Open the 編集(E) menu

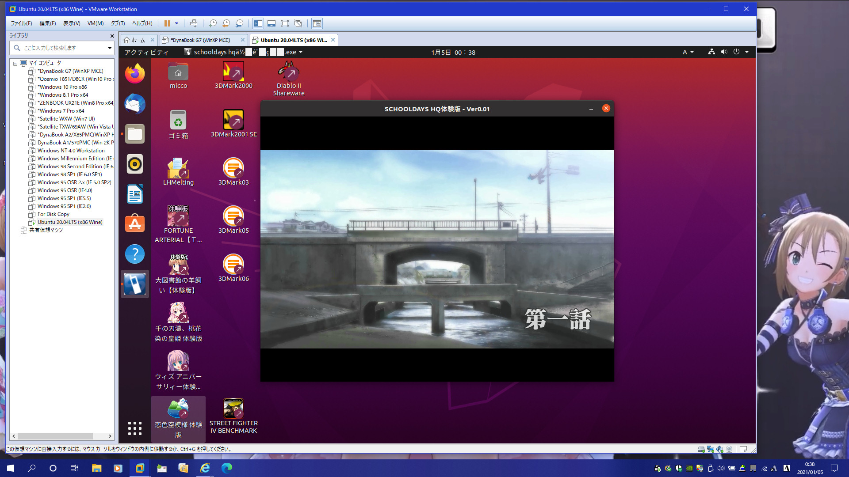tap(48, 23)
